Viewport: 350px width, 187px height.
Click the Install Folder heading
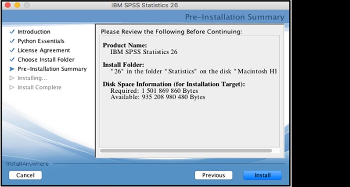point(124,65)
